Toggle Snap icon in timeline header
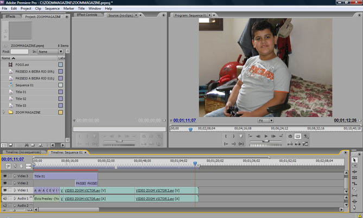The width and height of the screenshot is (363, 218). coord(8,166)
